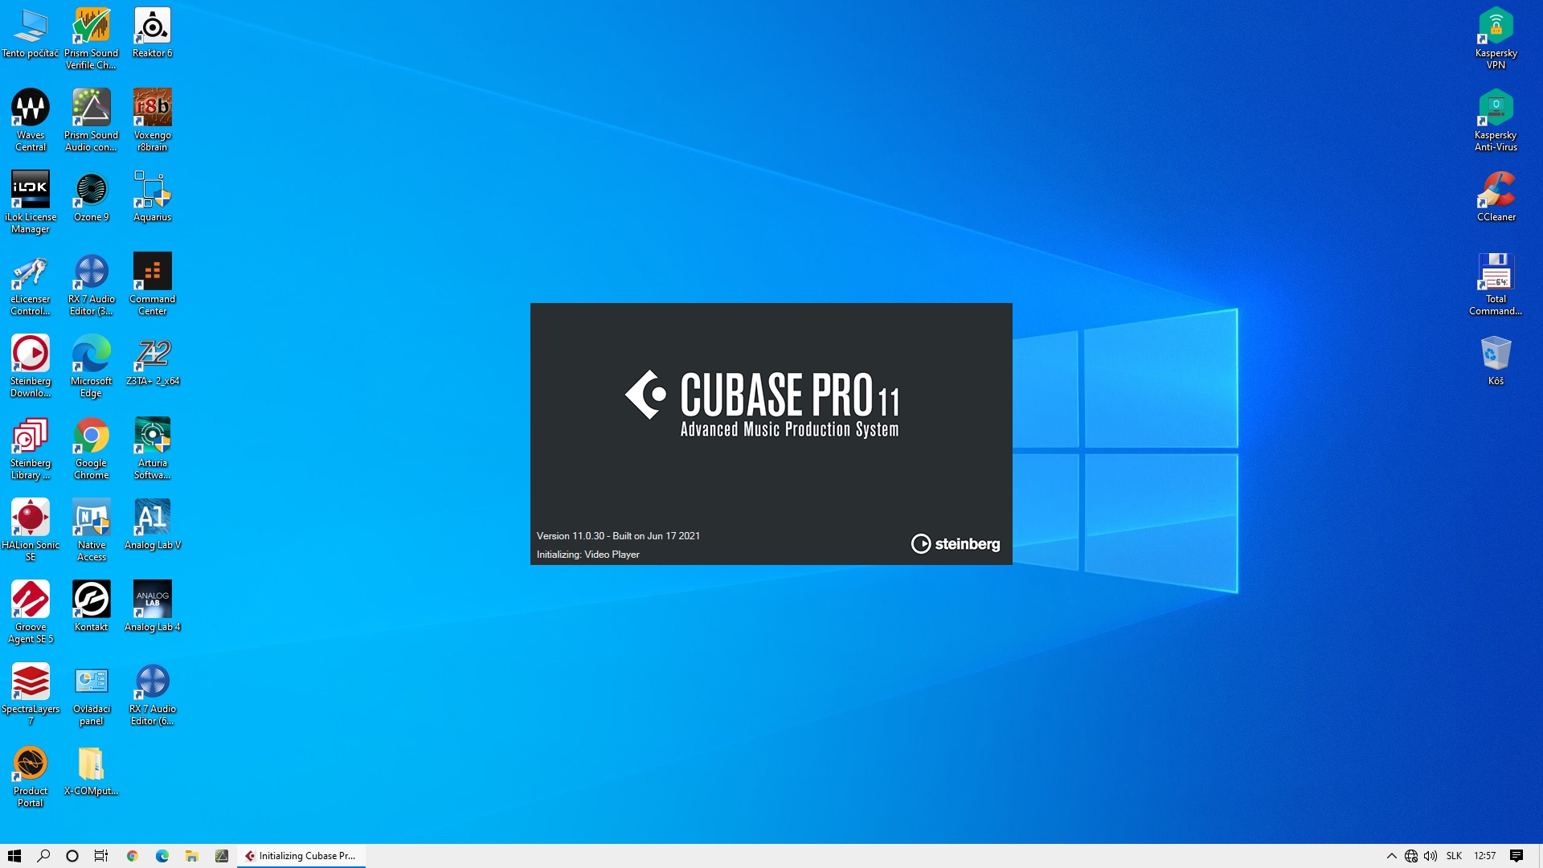The image size is (1543, 868).
Task: Click Initializing: Video Player status text
Action: [588, 555]
